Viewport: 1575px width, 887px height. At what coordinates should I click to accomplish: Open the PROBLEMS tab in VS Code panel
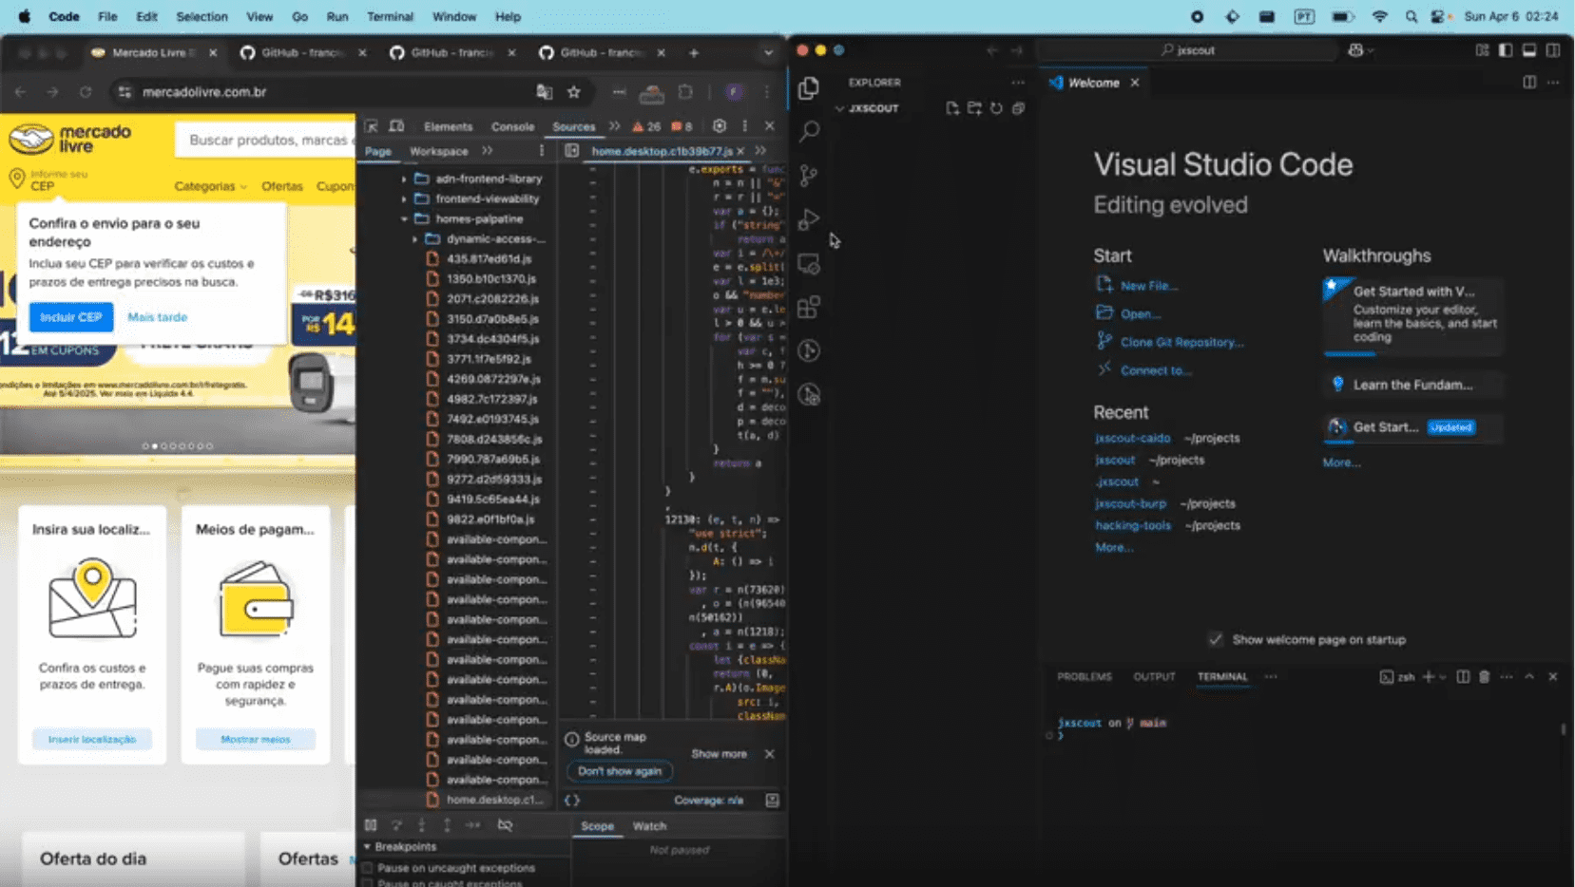click(1085, 677)
